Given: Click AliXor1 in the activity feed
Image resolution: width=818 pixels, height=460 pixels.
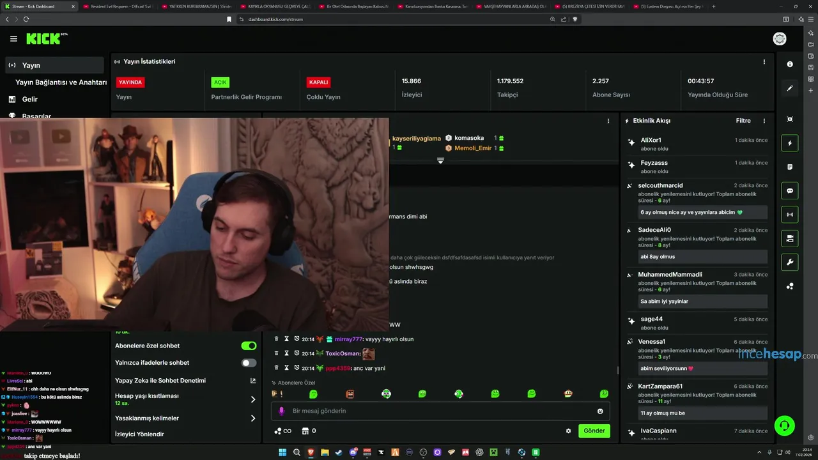Looking at the screenshot, I should (651, 140).
